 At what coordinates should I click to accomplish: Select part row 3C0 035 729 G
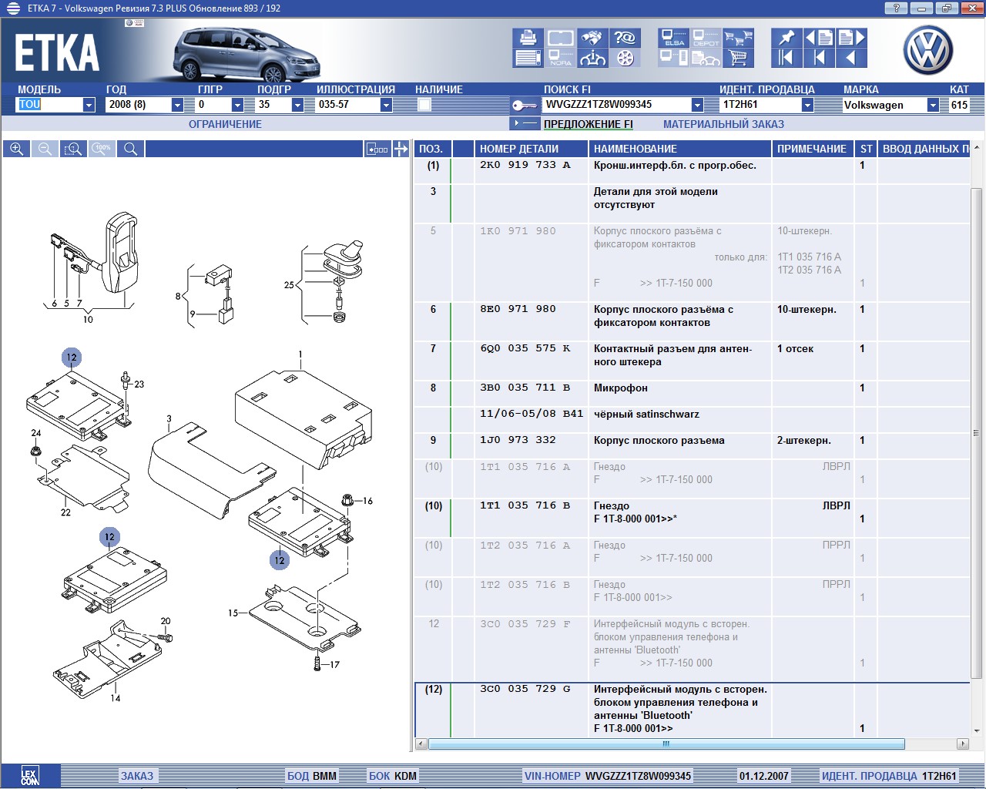click(692, 710)
